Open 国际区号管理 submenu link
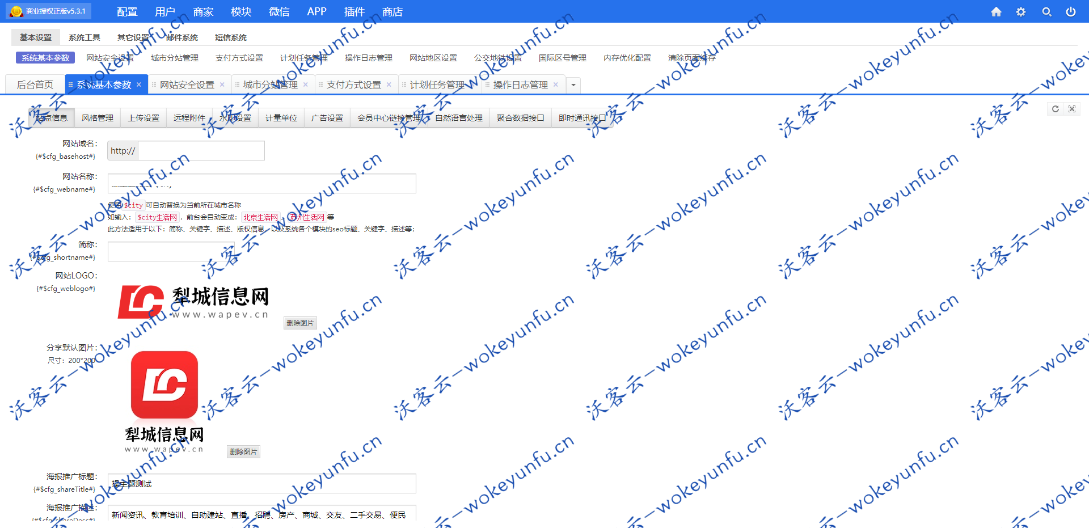Image resolution: width=1089 pixels, height=528 pixels. click(563, 58)
